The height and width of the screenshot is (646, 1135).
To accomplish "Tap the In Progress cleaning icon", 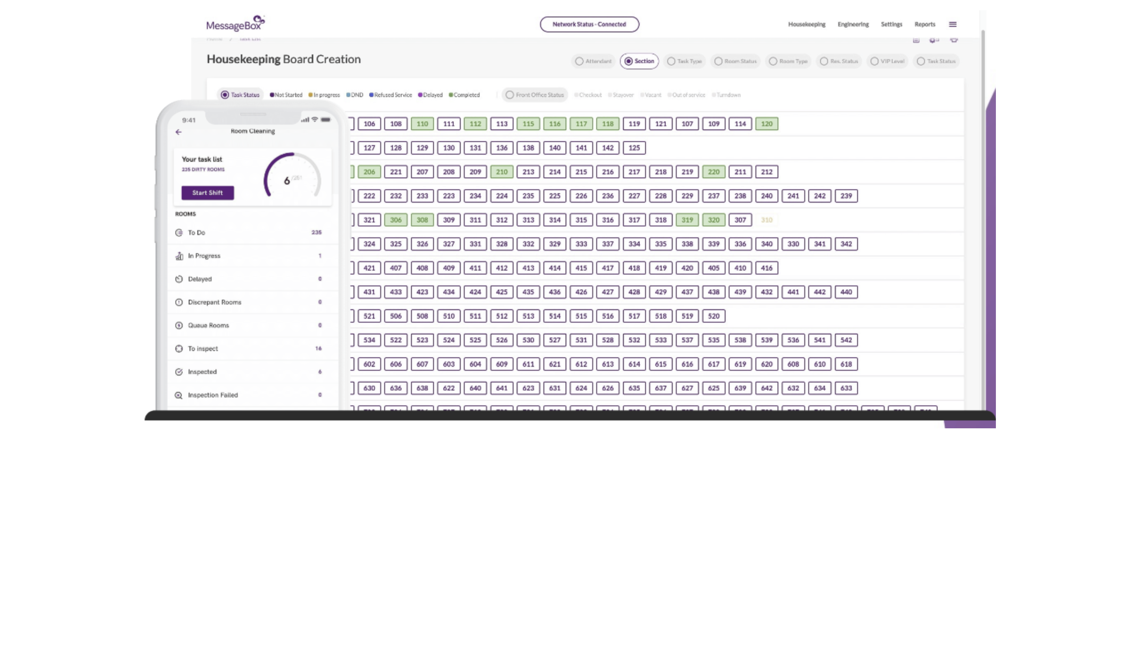I will coord(179,256).
